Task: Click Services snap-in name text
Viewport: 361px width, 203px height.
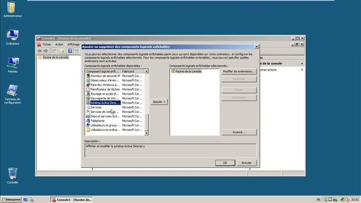Action: click(x=96, y=107)
